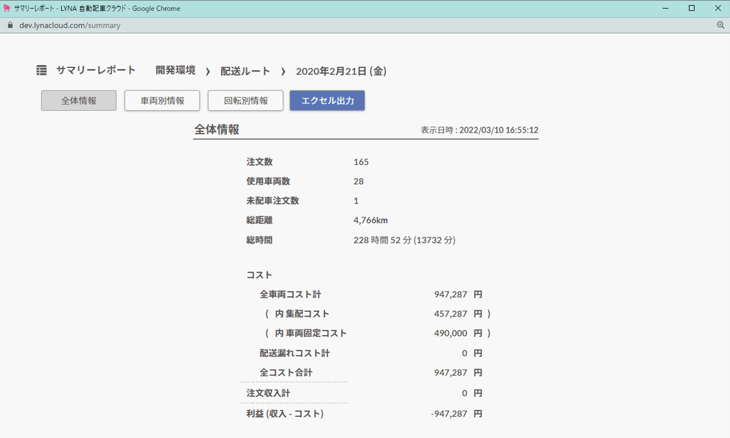The width and height of the screenshot is (730, 438).
Task: Click the zoom magnifier icon in the address bar
Action: coord(720,26)
